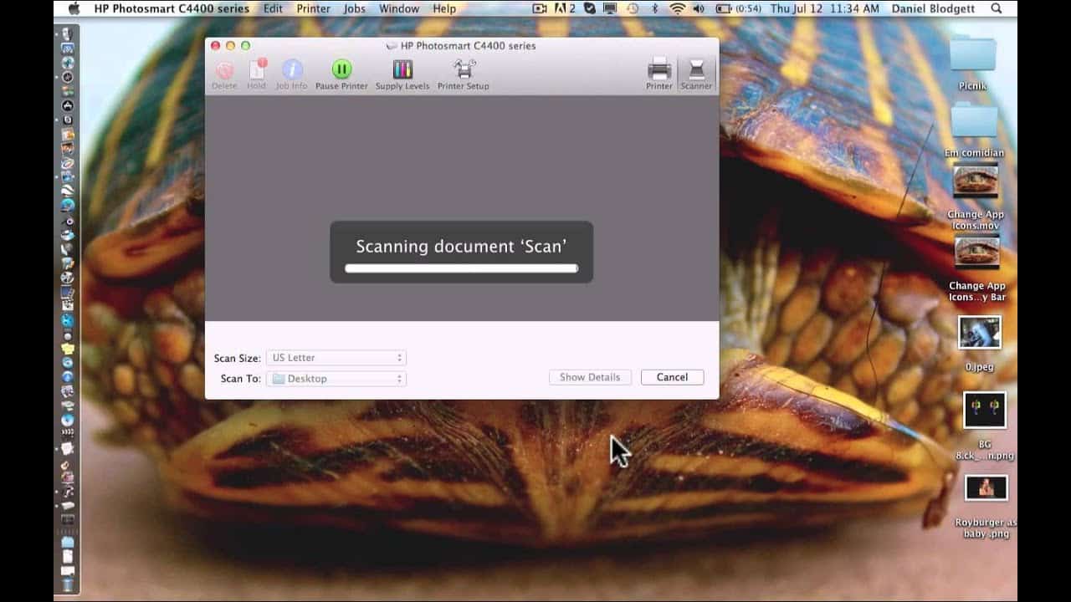This screenshot has width=1071, height=602.
Task: Click the Show Details button
Action: click(590, 377)
